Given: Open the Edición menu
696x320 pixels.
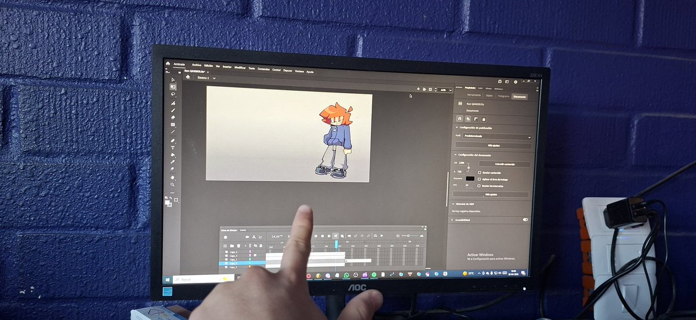Looking at the screenshot, I should point(209,65).
